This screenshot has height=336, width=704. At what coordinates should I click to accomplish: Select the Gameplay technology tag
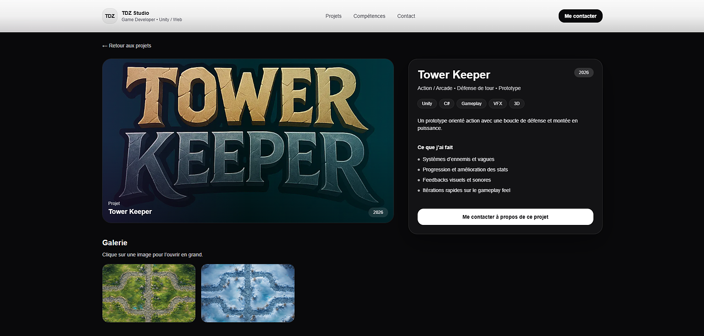click(471, 103)
